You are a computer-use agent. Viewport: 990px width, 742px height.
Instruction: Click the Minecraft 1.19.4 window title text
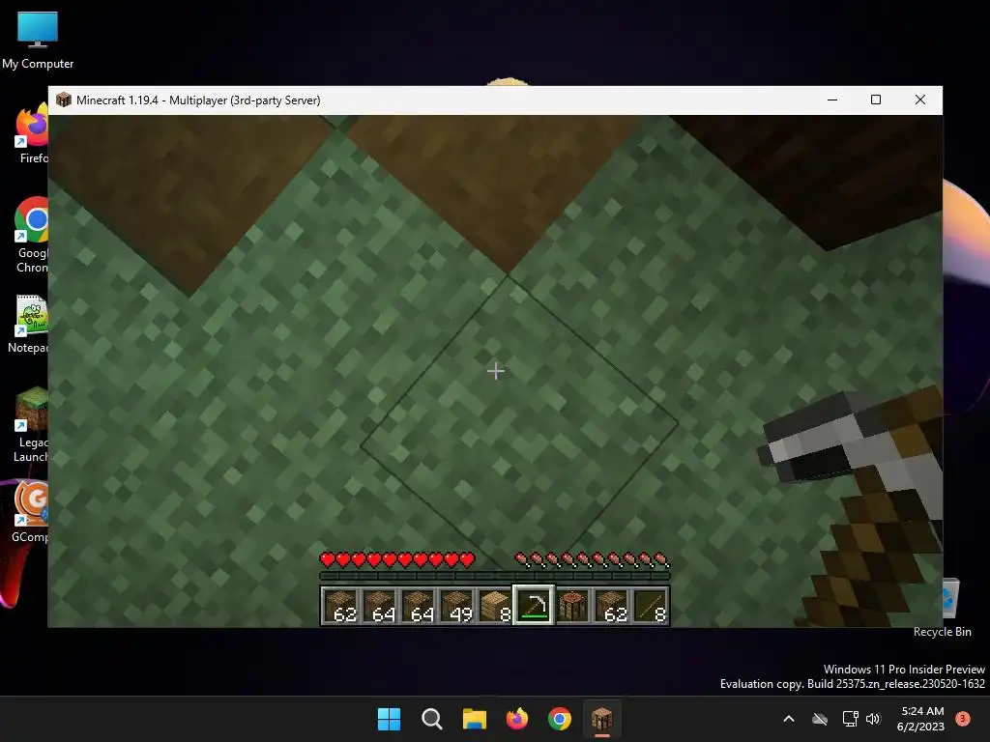[198, 100]
